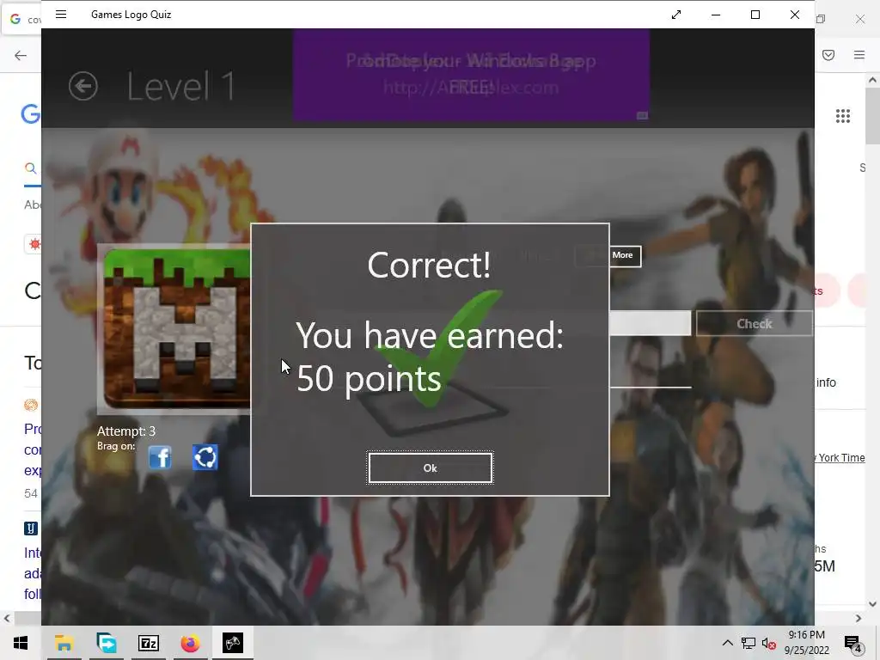Image resolution: width=880 pixels, height=660 pixels.
Task: Click Firefox back navigation arrow
Action: (21, 55)
